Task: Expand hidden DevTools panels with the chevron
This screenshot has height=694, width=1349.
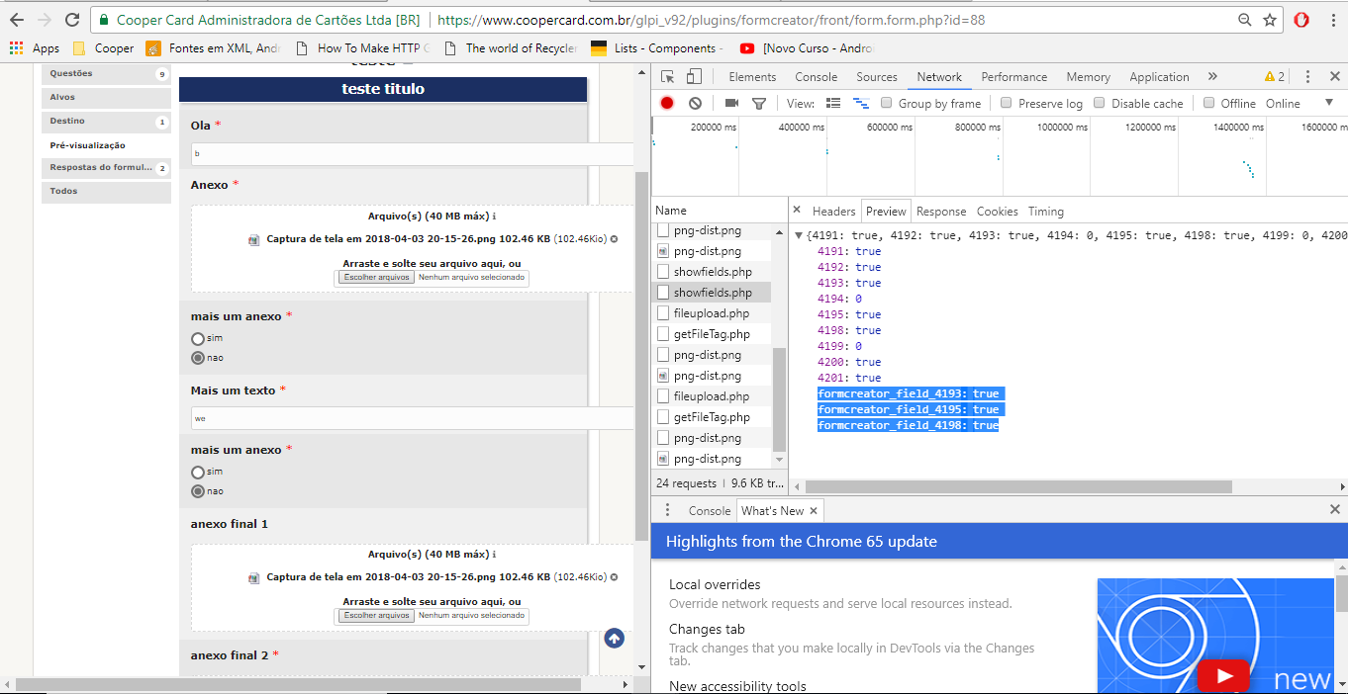Action: 1212,76
